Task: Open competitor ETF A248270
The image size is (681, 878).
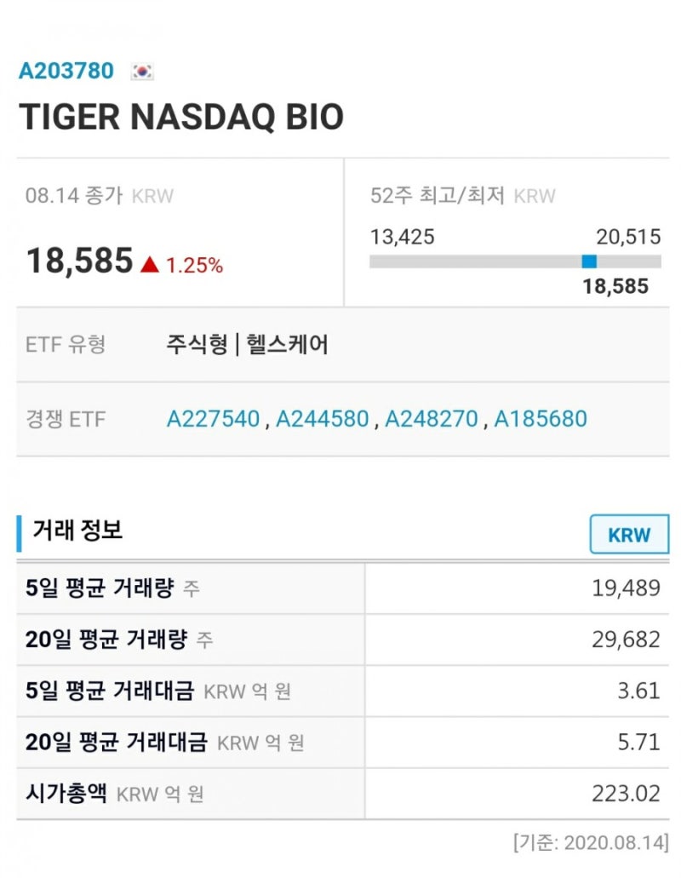Action: click(431, 418)
